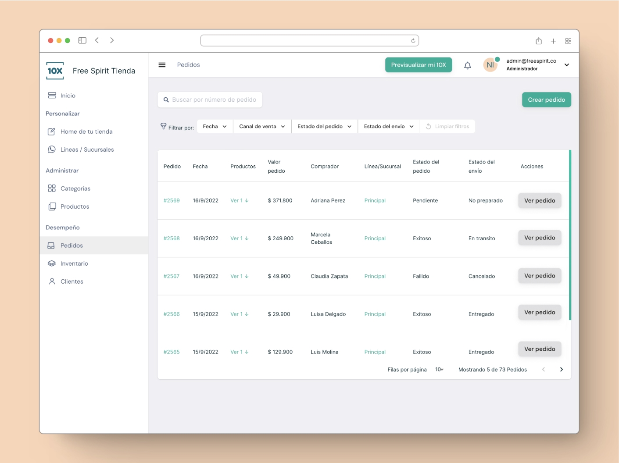This screenshot has height=463, width=619.
Task: Expand the admin account chevron menu
Action: (x=567, y=64)
